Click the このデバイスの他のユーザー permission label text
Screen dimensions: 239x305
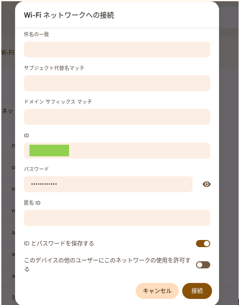pyautogui.click(x=107, y=265)
